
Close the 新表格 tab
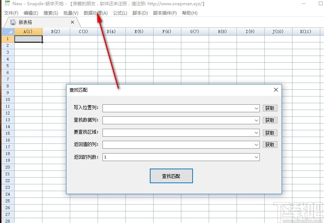click(x=72, y=22)
